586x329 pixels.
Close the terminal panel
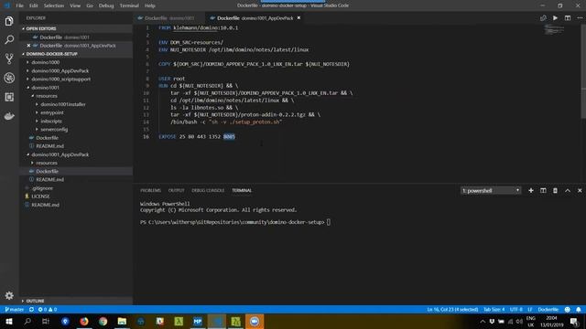point(580,191)
